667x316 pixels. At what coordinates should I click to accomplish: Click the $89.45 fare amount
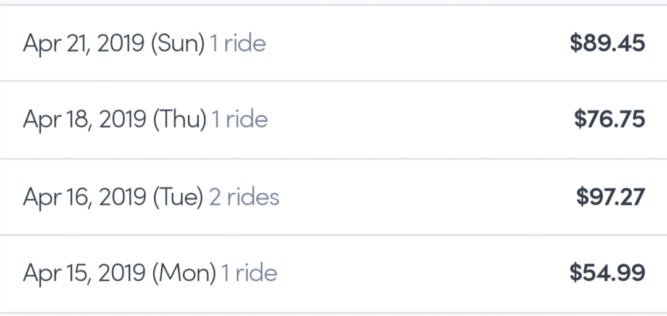point(607,43)
